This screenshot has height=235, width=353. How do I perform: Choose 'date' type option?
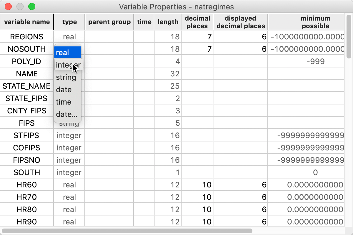point(68,90)
